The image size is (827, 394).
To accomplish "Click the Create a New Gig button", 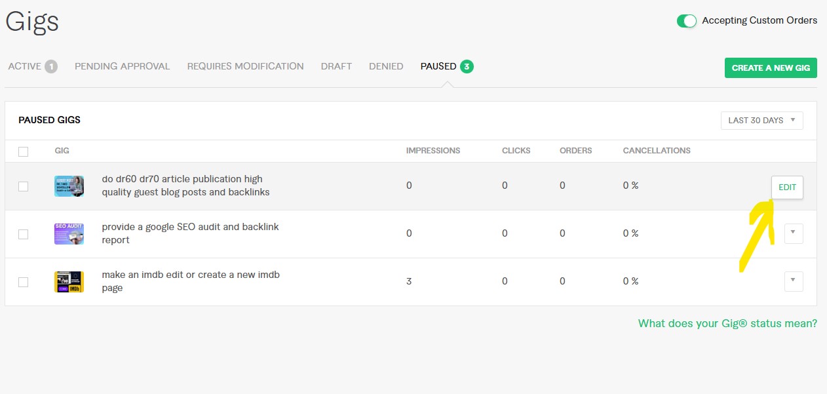I will 771,68.
